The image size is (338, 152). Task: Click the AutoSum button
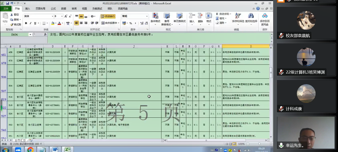tap(224, 14)
